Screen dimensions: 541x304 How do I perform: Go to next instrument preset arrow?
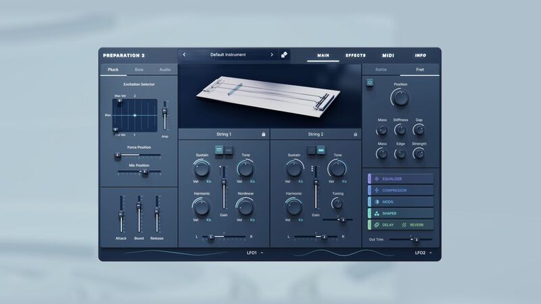coord(272,55)
